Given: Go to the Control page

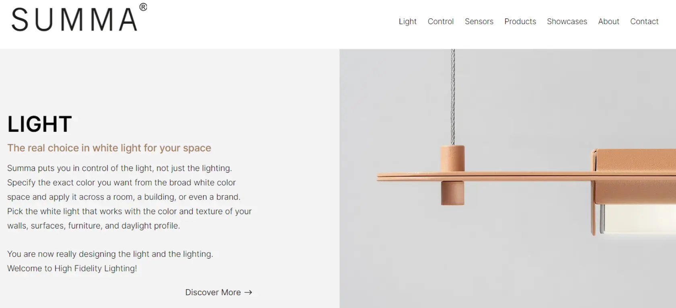Looking at the screenshot, I should pyautogui.click(x=440, y=21).
